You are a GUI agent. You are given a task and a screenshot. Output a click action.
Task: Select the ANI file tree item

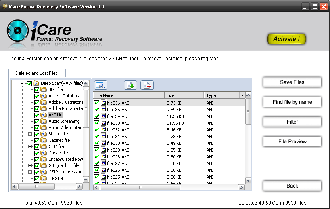[56, 115]
